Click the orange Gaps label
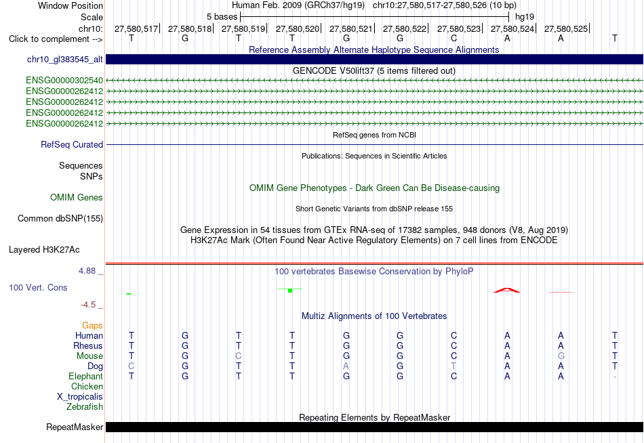Screen dimensions: 644x443 pyautogui.click(x=92, y=325)
